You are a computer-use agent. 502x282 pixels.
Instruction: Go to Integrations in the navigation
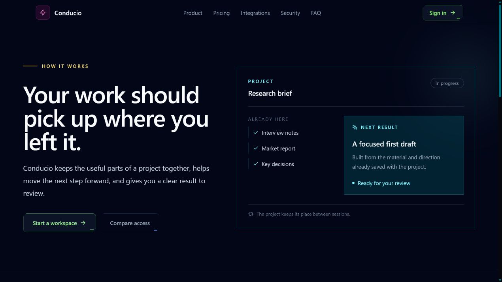255,13
